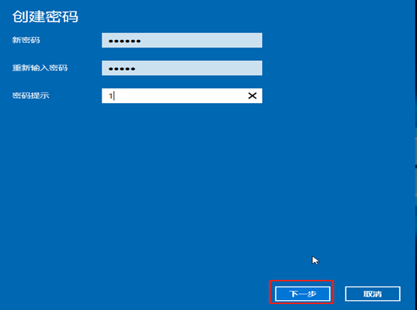The image size is (417, 310).
Task: Click the empty middle of the password hint box
Action: [181, 96]
